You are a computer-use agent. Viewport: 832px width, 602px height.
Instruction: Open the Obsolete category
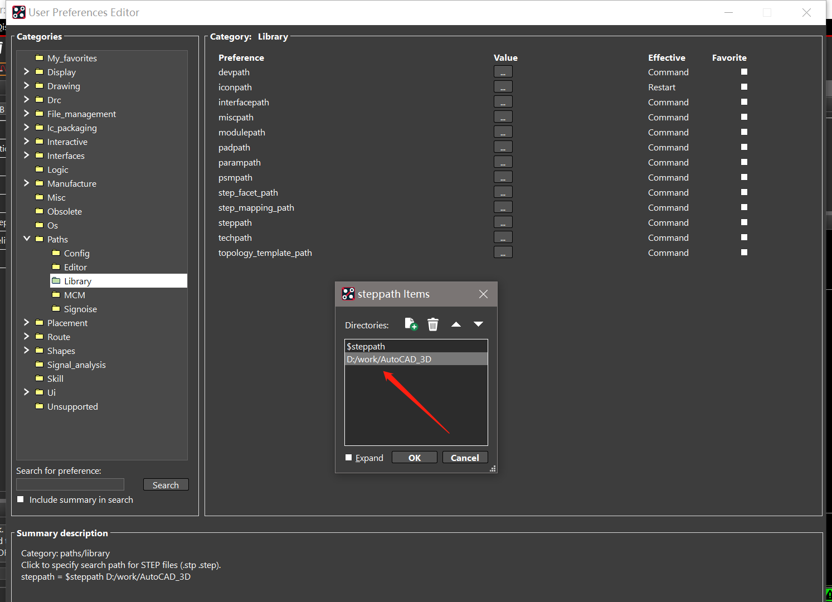point(65,211)
